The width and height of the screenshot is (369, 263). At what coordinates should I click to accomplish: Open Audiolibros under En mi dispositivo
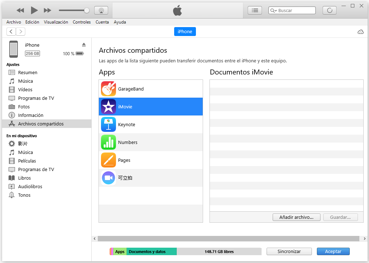pos(30,186)
